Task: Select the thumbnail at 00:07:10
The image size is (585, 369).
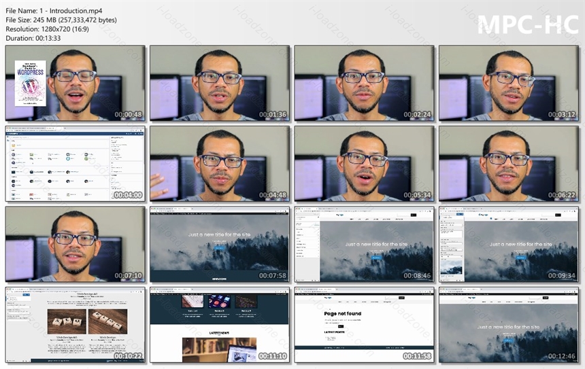Action: (x=76, y=244)
